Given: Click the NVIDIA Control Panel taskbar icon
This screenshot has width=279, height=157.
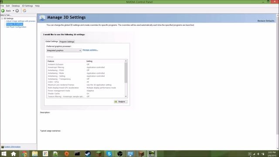Looking at the screenshot, I should pos(152,154).
